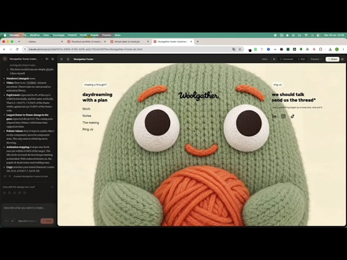
Task: Open the Wi-Fi menu bar icon
Action: click(x=306, y=35)
